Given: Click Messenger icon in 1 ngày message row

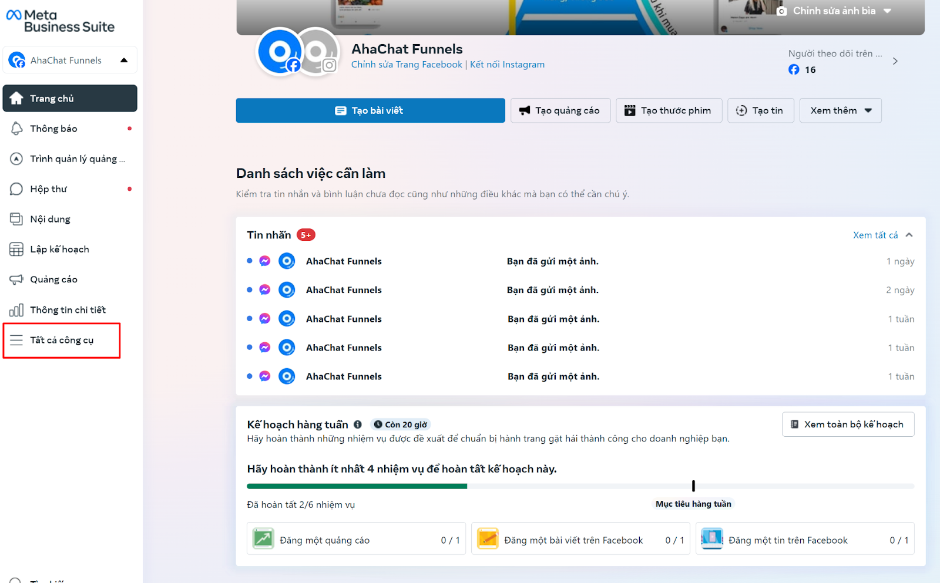Looking at the screenshot, I should tap(265, 261).
